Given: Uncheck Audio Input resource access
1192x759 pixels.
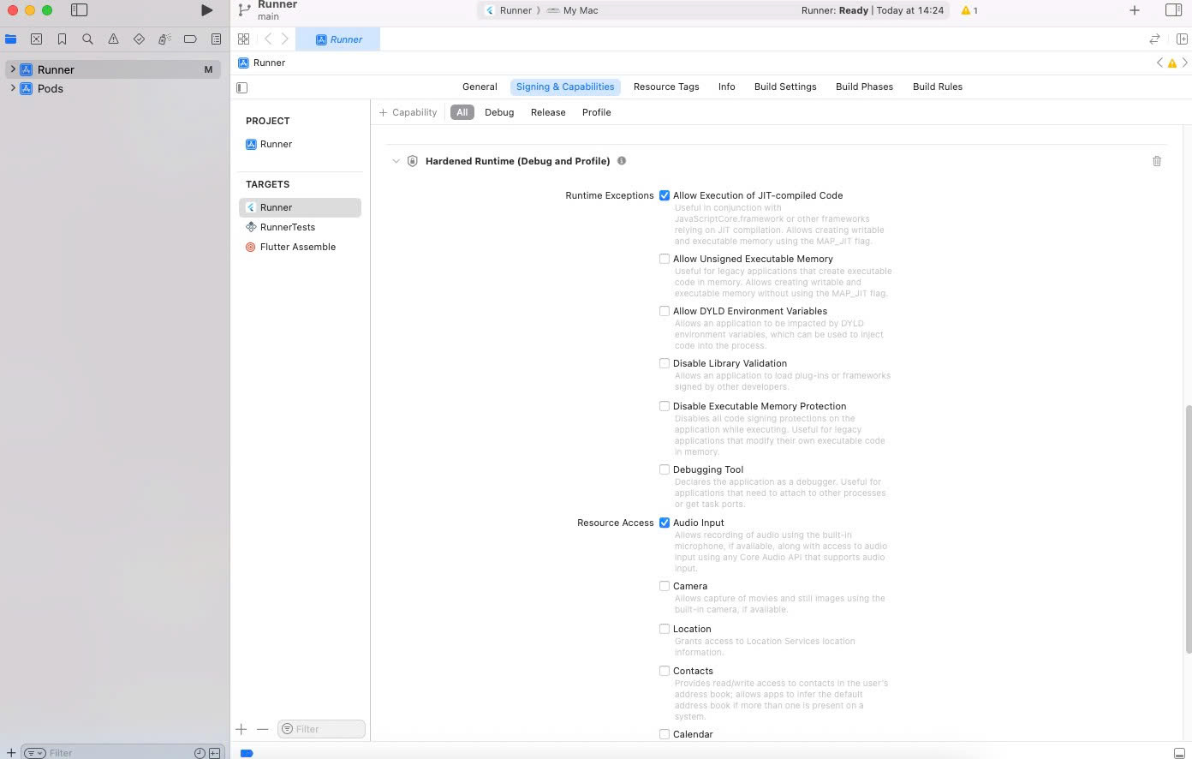Looking at the screenshot, I should click(665, 523).
